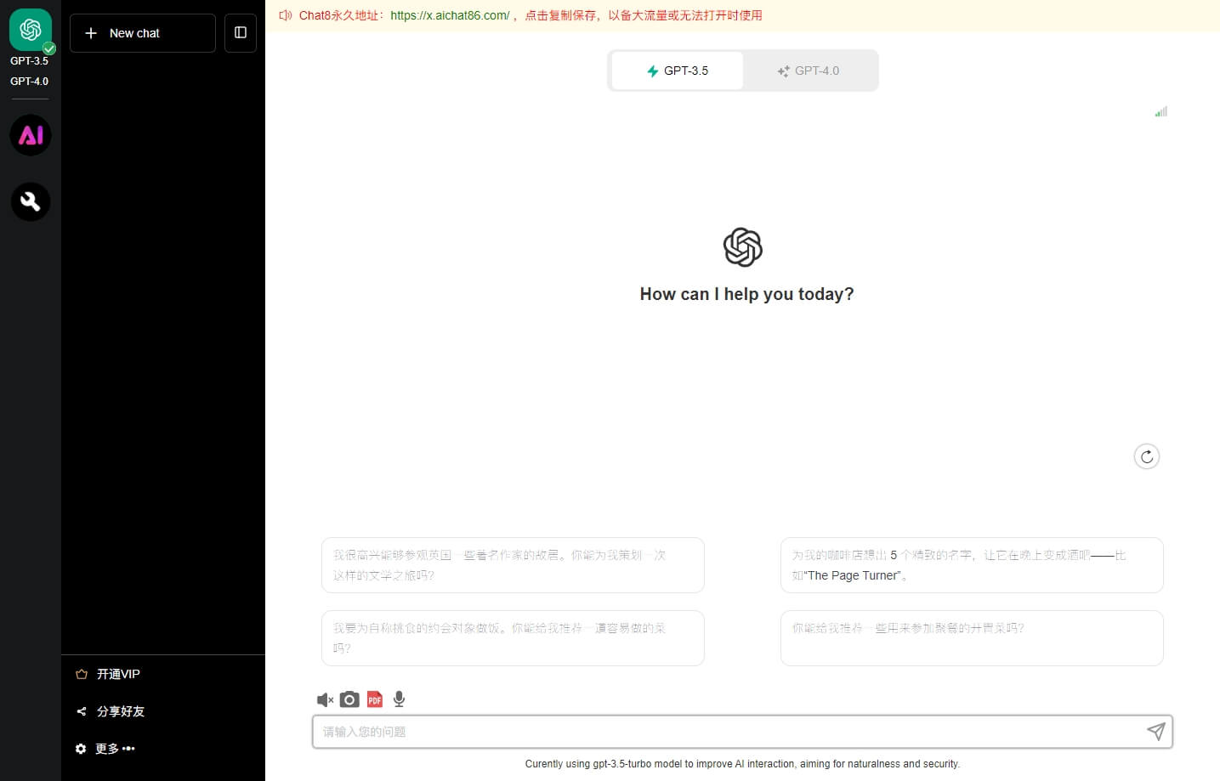Select GPT-4.0 in the left sidebar
Screen dimensions: 1220x781
tap(29, 82)
